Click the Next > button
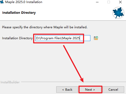Viewport: 126px width, 94px height. pos(90,89)
